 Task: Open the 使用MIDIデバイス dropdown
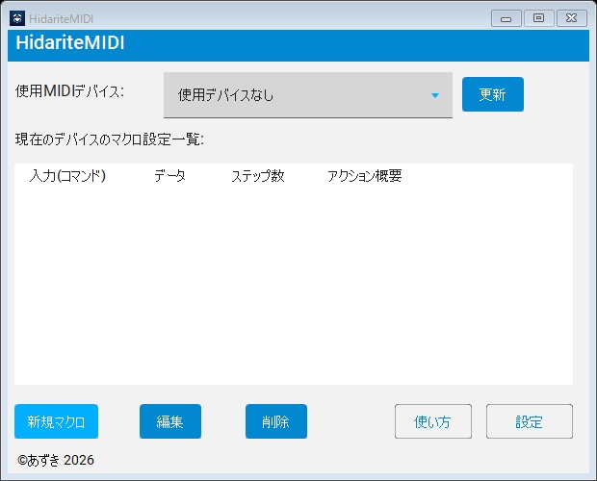(x=308, y=95)
